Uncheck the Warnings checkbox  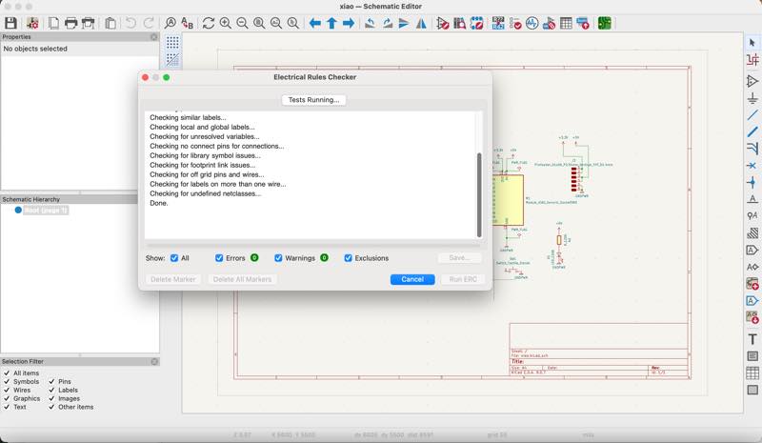click(x=278, y=258)
